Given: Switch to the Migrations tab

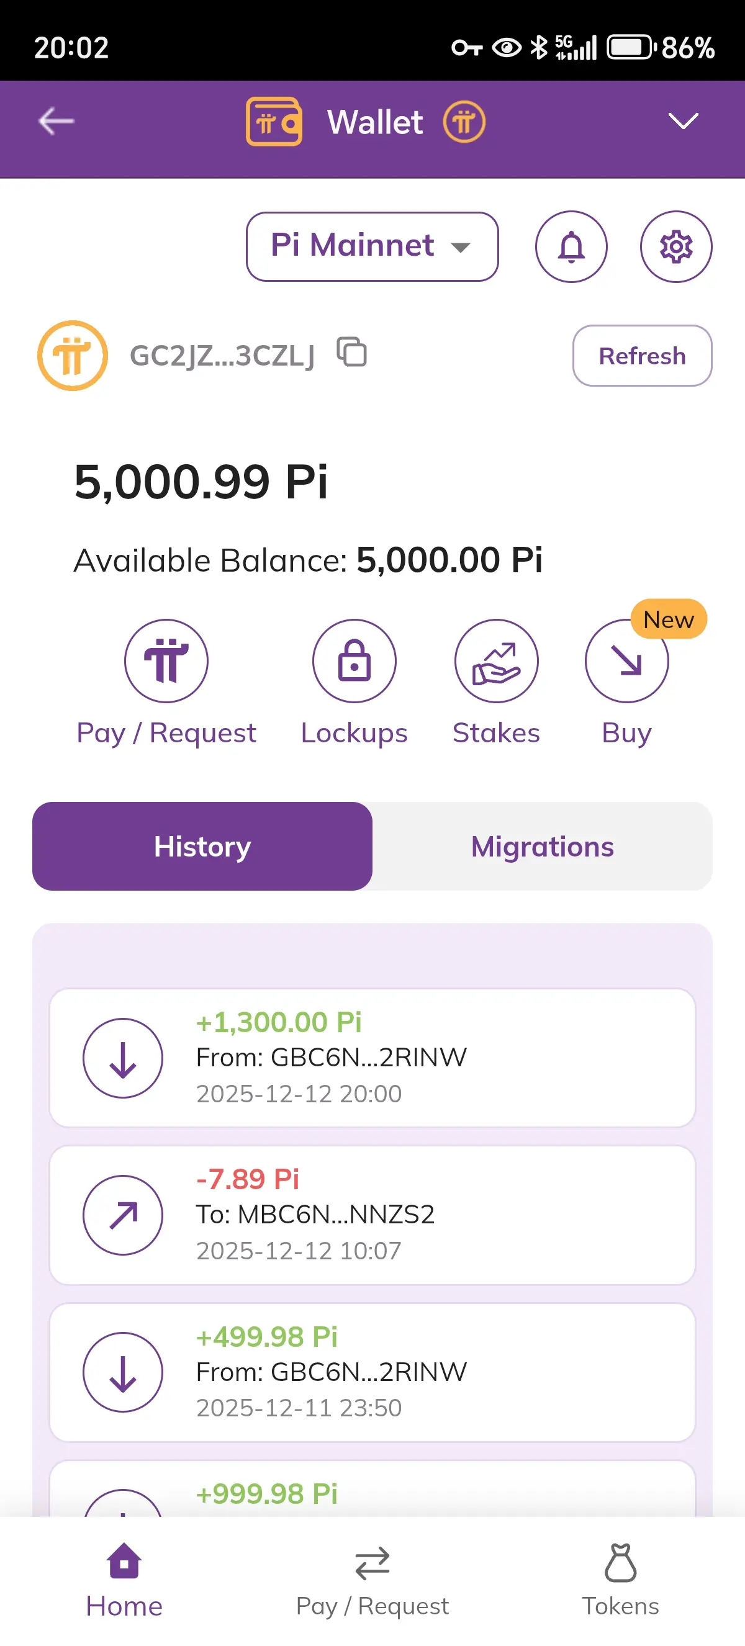Looking at the screenshot, I should click(542, 846).
